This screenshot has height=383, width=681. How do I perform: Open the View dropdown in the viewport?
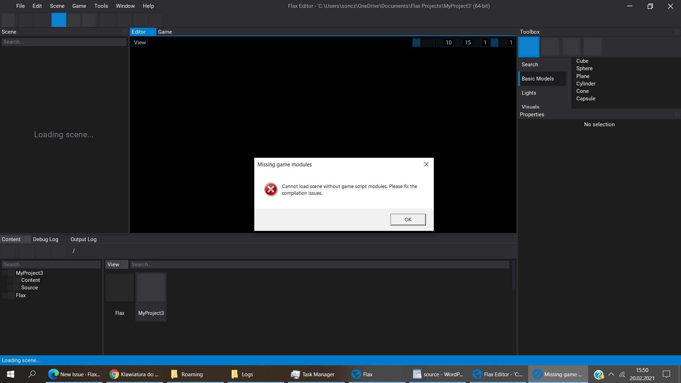tap(139, 42)
